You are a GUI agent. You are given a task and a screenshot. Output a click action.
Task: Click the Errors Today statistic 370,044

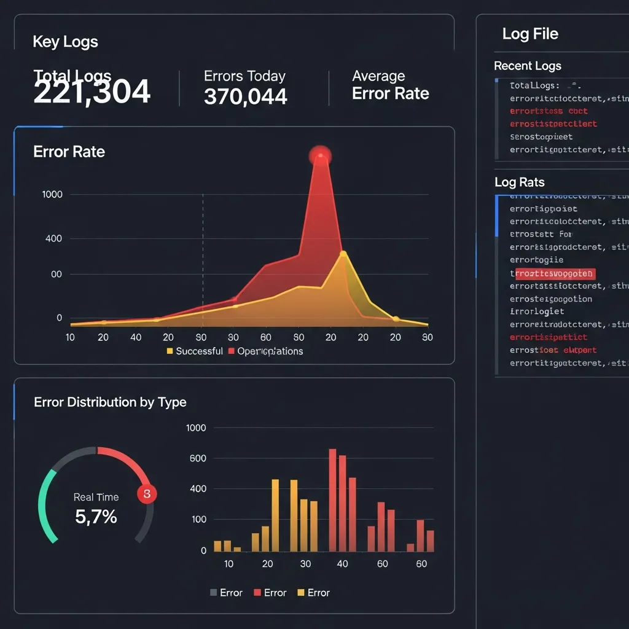[244, 96]
